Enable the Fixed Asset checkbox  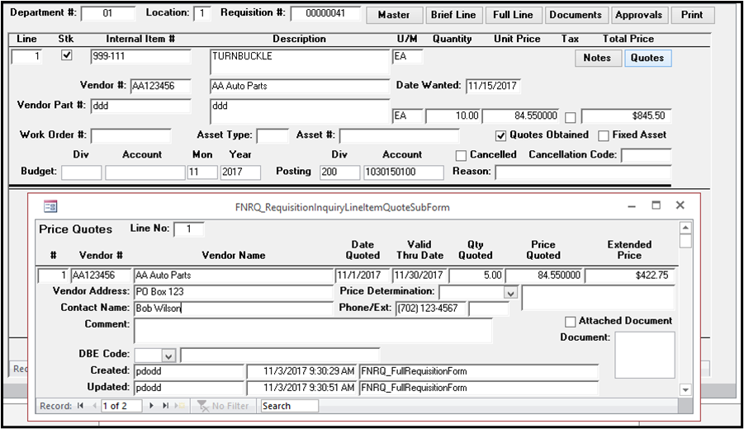click(603, 135)
